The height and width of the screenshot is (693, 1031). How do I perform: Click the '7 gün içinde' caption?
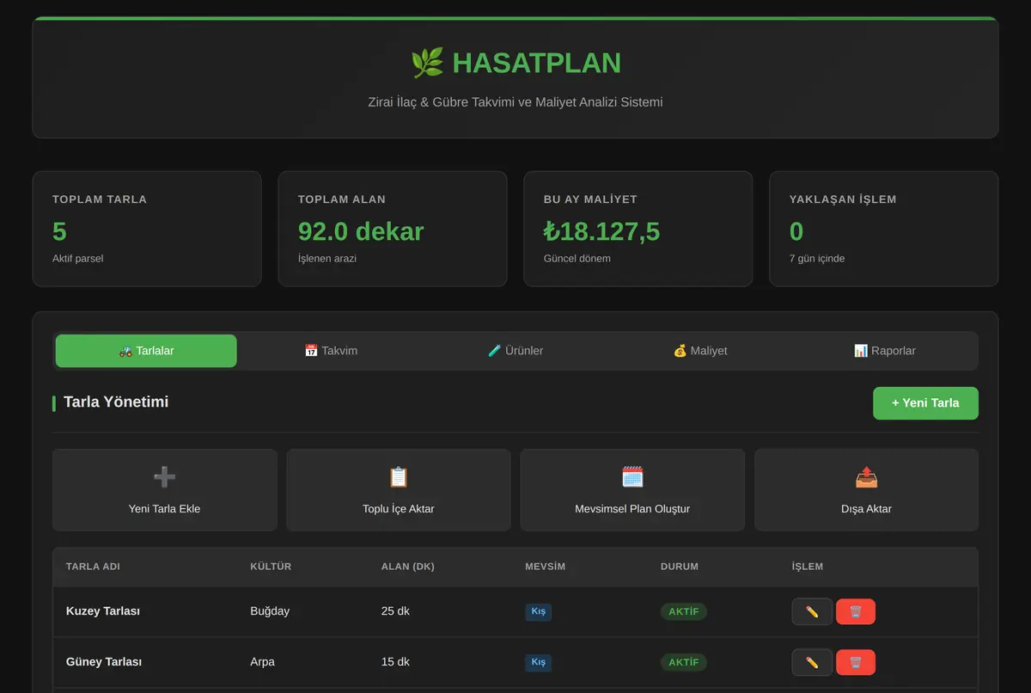tap(817, 258)
